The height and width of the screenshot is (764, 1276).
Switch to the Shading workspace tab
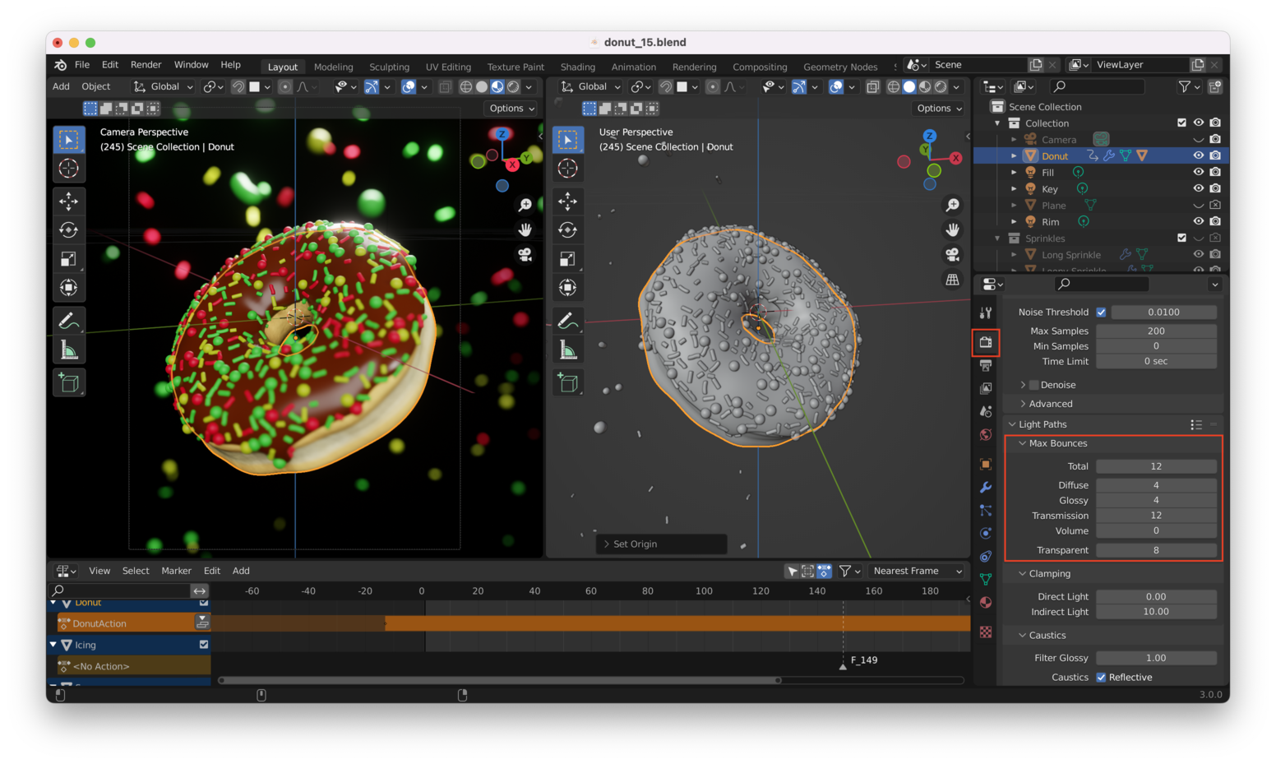577,67
